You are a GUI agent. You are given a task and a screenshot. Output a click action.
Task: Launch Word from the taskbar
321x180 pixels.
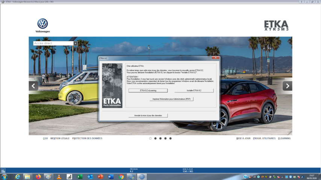(111, 177)
